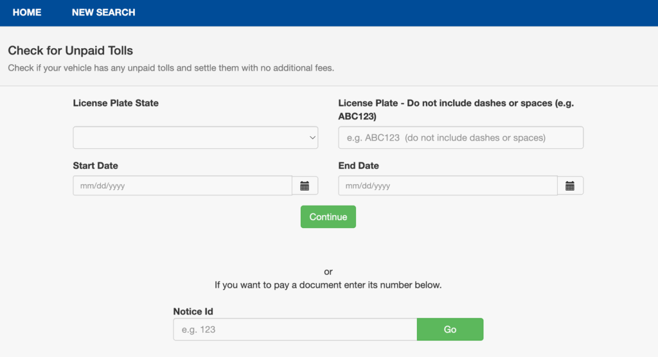Focus the Notice Id input box
The height and width of the screenshot is (357, 658).
pos(295,329)
